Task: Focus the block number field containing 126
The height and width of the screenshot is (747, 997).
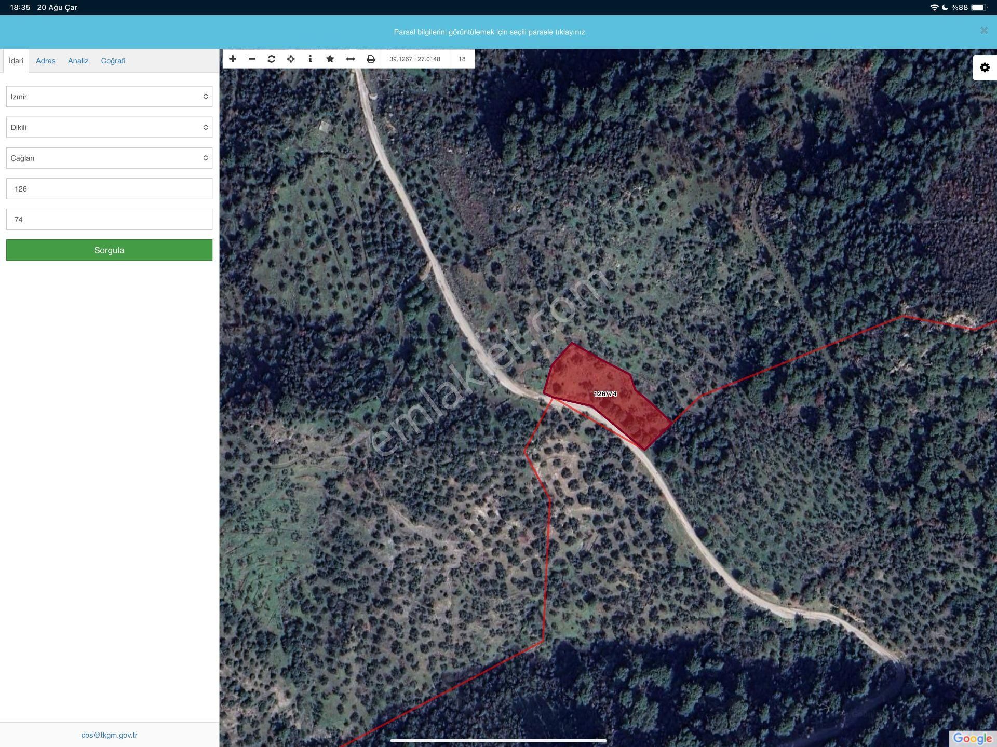Action: click(109, 188)
